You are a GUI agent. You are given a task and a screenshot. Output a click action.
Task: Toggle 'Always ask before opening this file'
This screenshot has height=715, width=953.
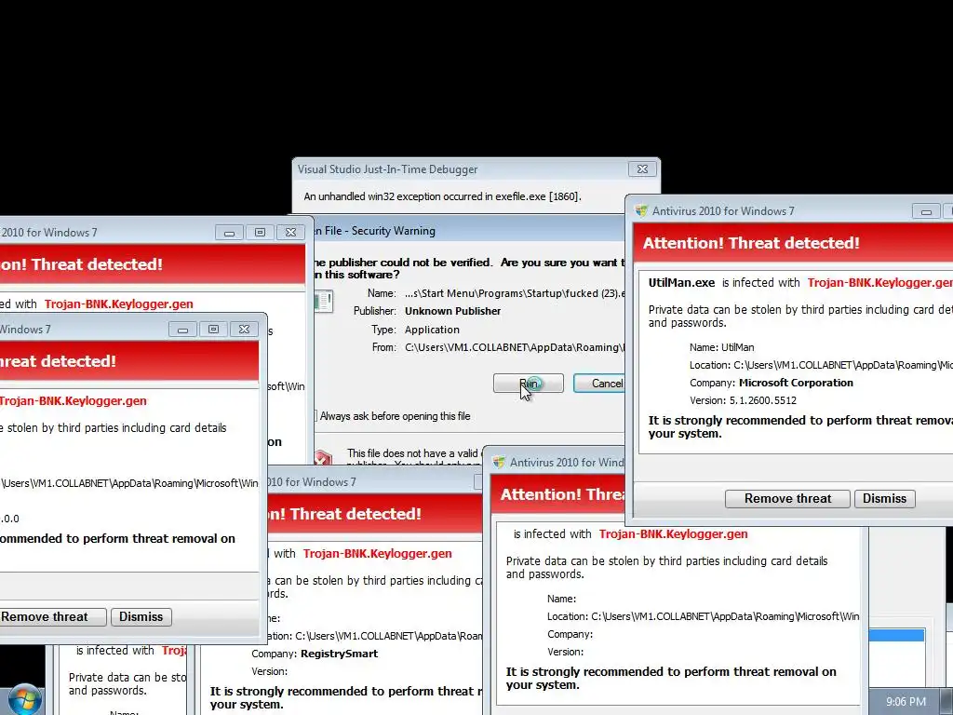point(315,416)
